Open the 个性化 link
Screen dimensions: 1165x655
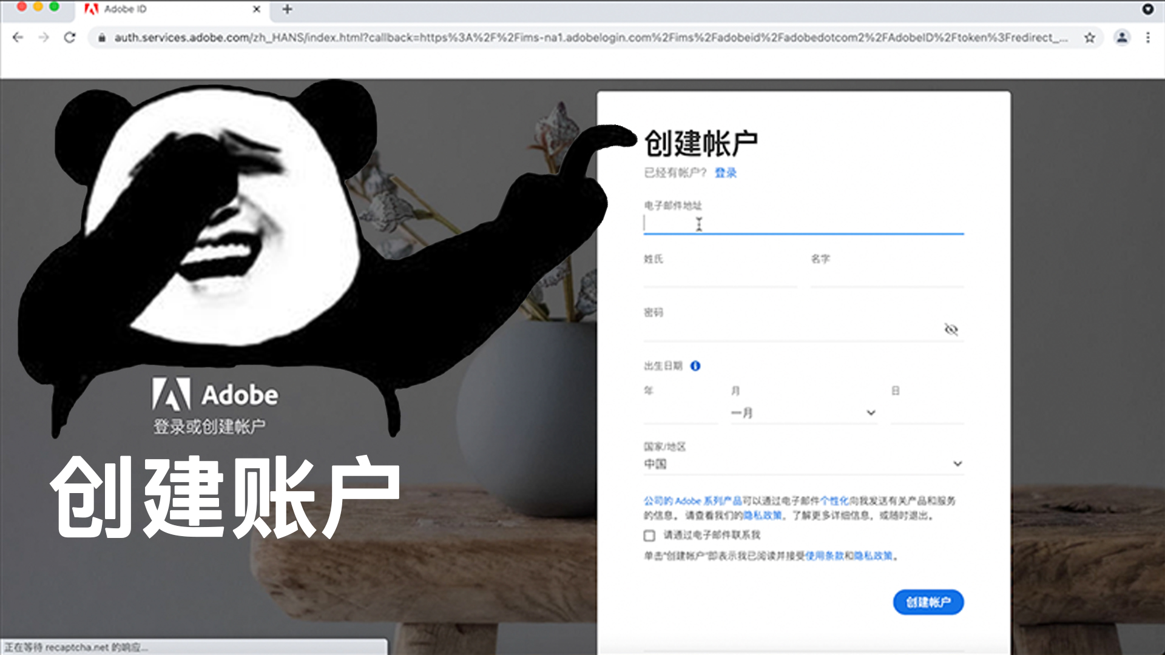(x=834, y=501)
